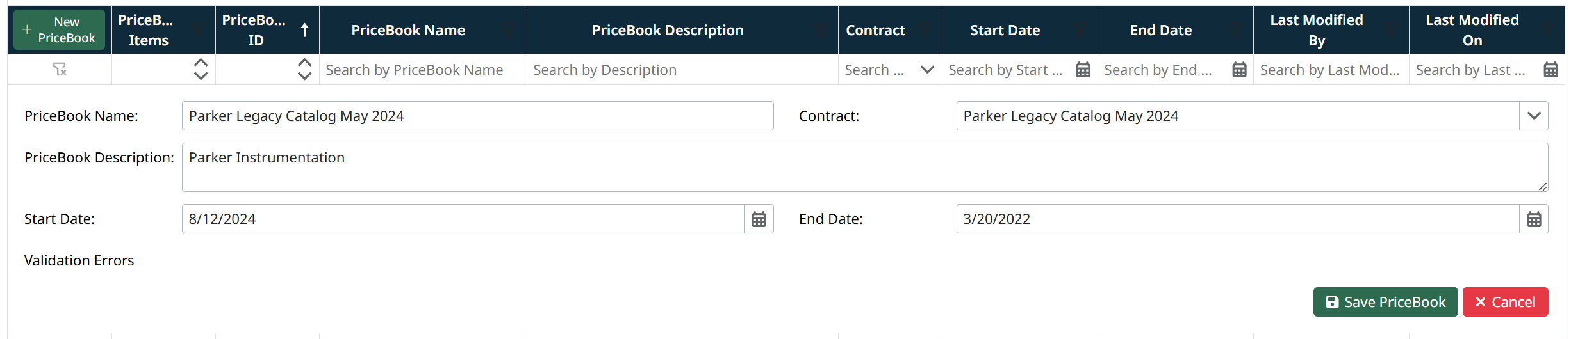Sort by the PriceBook Description column header
The image size is (1571, 339).
pyautogui.click(x=668, y=30)
